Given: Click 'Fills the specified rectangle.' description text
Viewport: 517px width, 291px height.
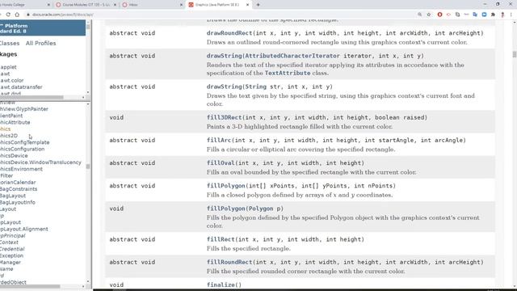Looking at the screenshot, I should click(249, 248).
